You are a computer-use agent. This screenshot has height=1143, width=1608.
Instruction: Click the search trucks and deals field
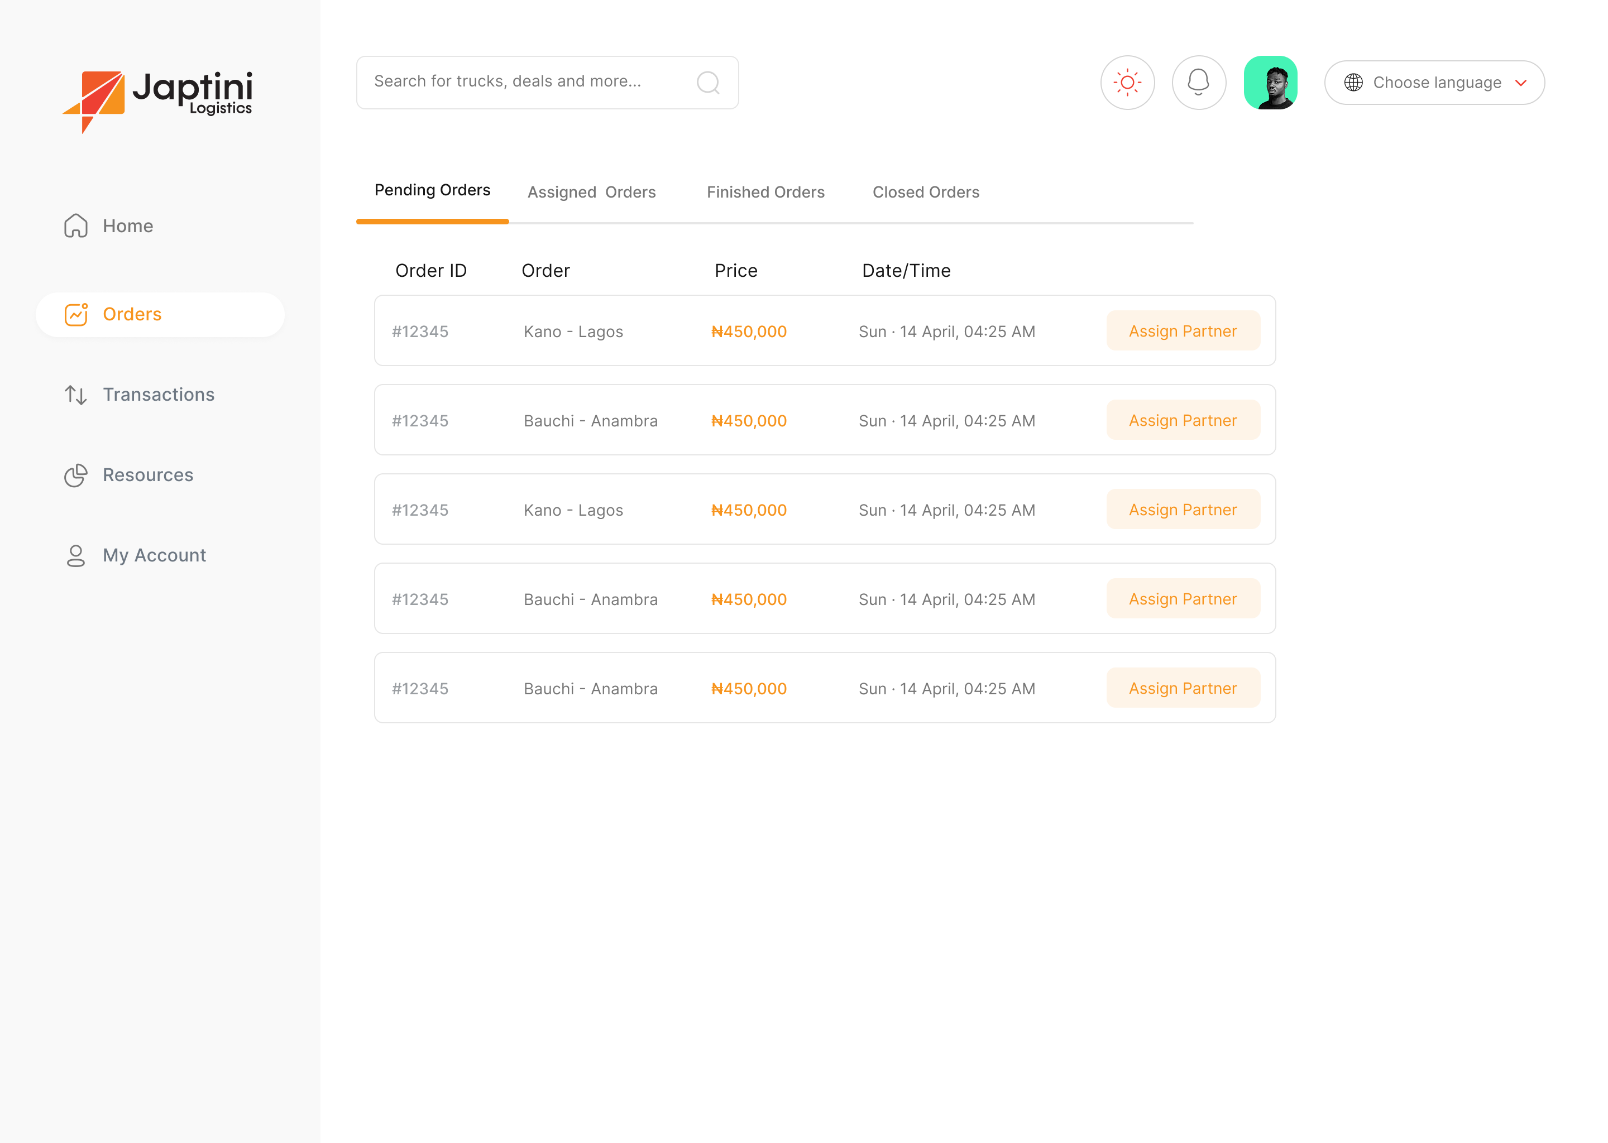coord(547,83)
